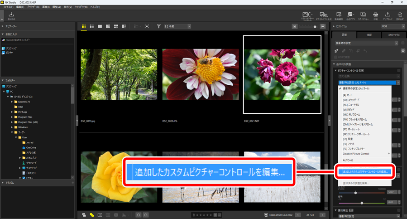Expand the Navigator (ナビゲーター) panel
This screenshot has height=219, width=407.
[3, 27]
